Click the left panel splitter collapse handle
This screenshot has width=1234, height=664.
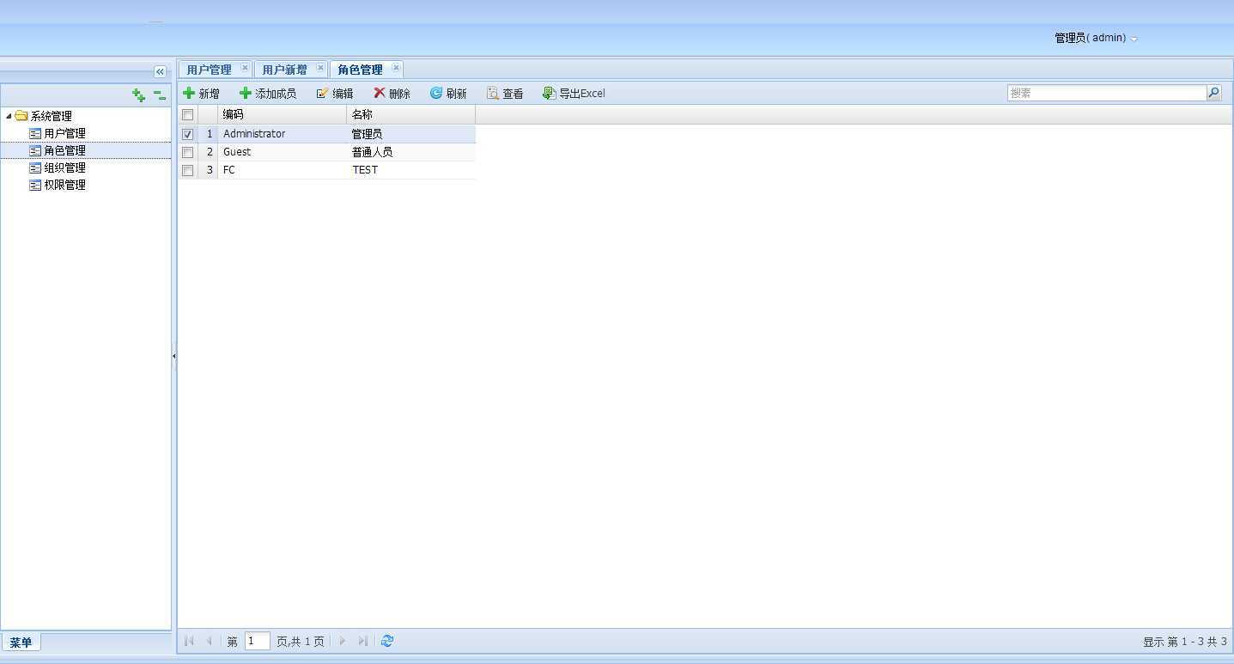click(174, 355)
